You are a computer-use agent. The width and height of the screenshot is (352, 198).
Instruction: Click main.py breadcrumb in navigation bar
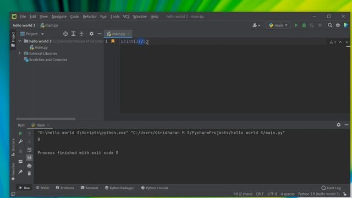49,25
